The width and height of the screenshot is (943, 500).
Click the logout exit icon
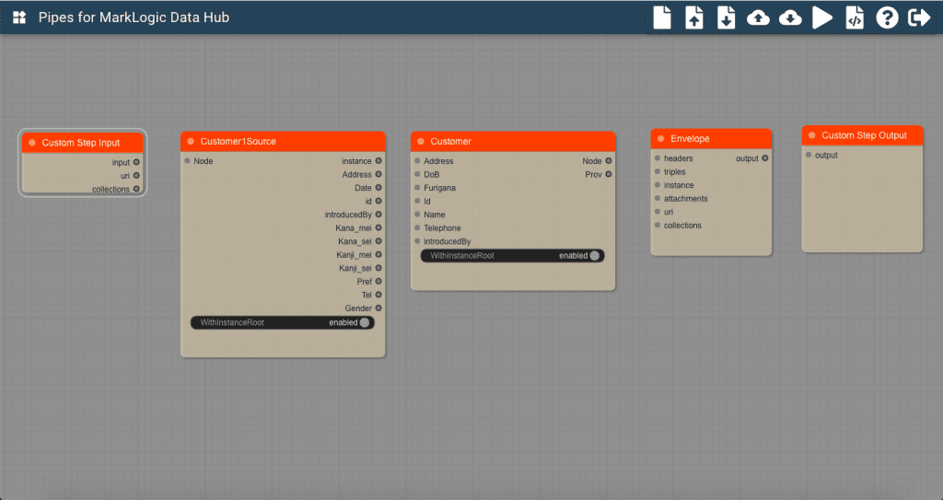pyautogui.click(x=919, y=17)
